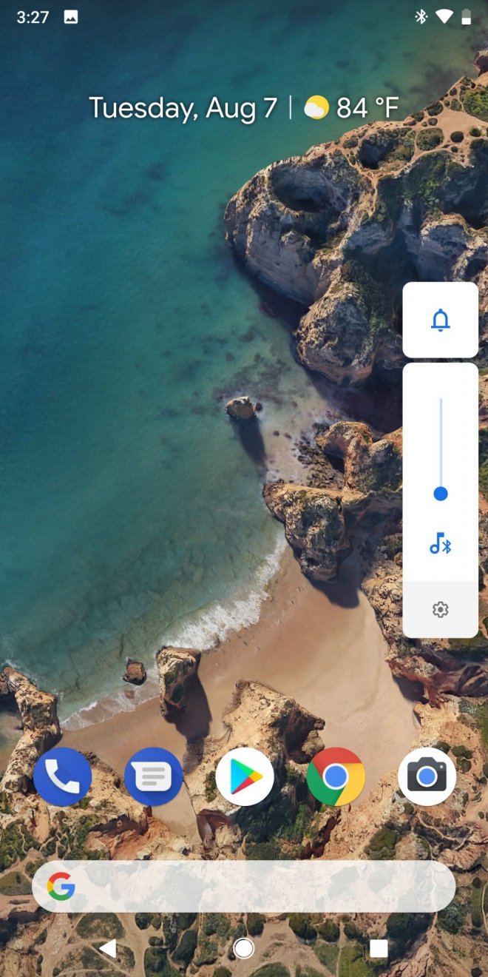Tap the media Bluetooth output icon
Screen dimensions: 488x977
pyautogui.click(x=441, y=545)
